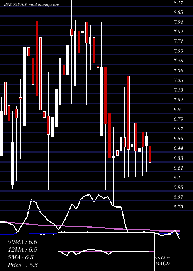Click the 6.44 axis value
This screenshot has height=271, width=193.
178,148
